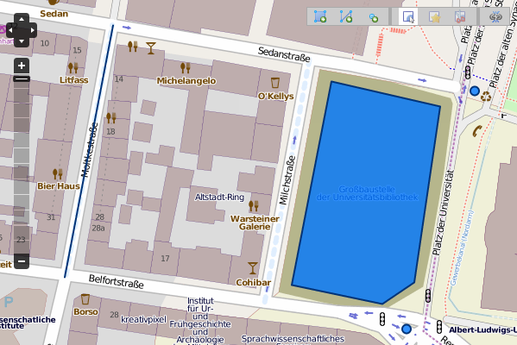The height and width of the screenshot is (345, 517).
Task: Click the Borso name label
Action: [x=85, y=311]
